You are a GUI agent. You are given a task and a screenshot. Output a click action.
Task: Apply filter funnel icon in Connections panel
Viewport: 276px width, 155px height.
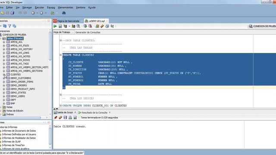pos(9,26)
